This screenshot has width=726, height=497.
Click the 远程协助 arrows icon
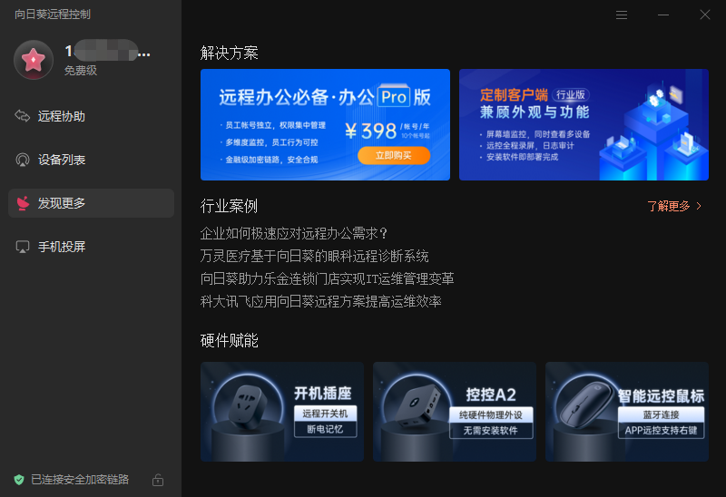pos(23,116)
